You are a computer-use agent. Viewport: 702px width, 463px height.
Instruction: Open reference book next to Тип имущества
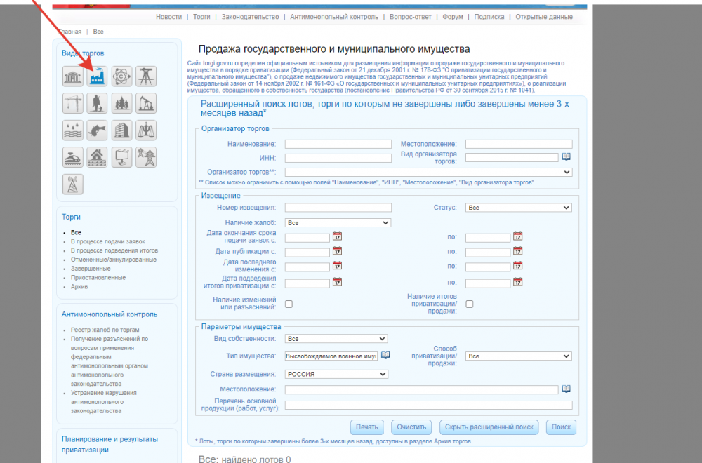(x=385, y=355)
